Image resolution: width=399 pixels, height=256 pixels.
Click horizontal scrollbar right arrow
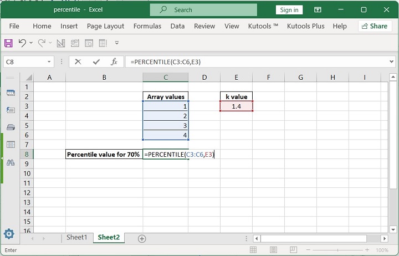point(385,239)
